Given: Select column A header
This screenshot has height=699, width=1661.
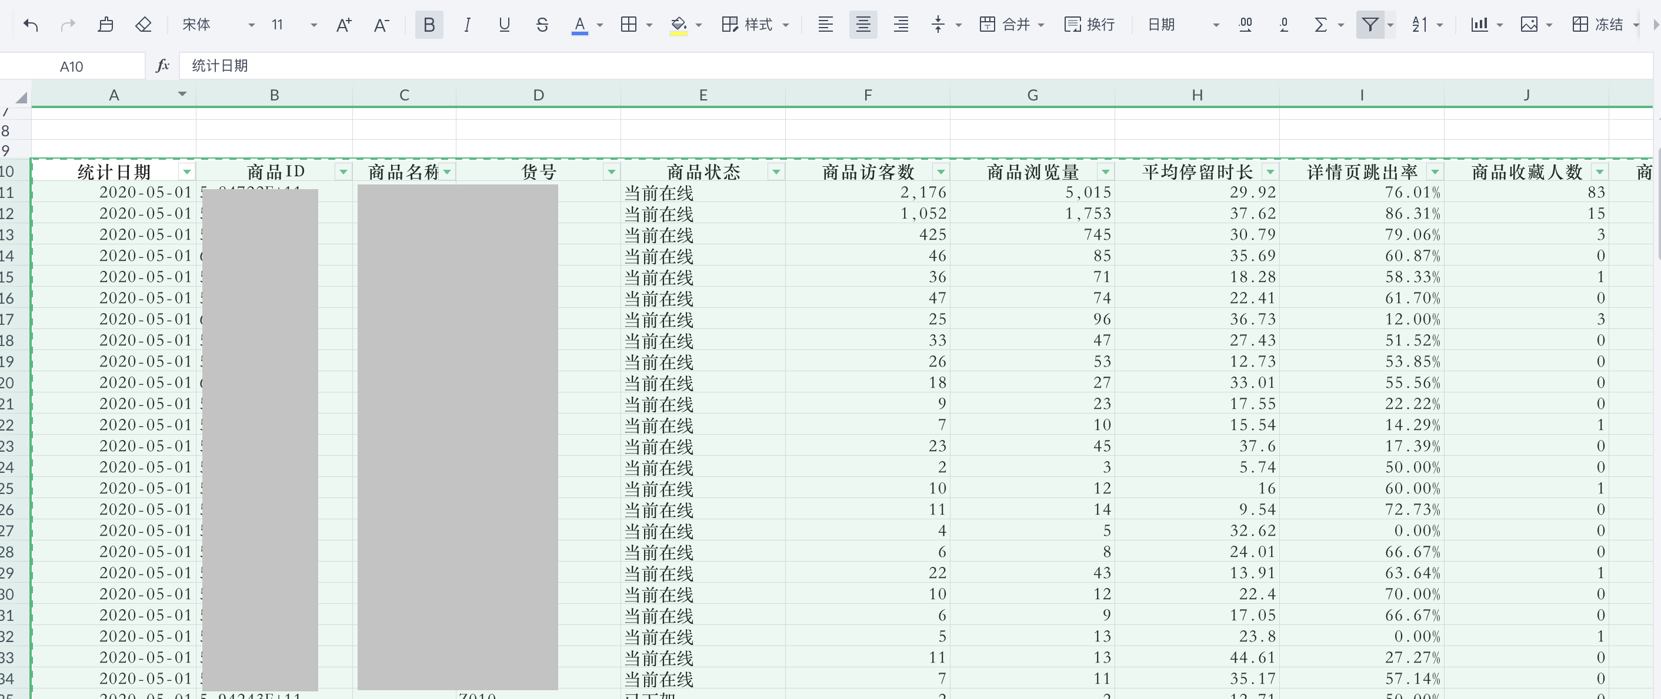Looking at the screenshot, I should [114, 95].
